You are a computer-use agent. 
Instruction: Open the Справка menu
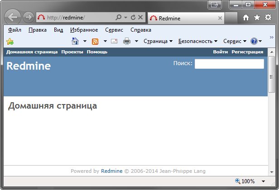[x=141, y=30]
